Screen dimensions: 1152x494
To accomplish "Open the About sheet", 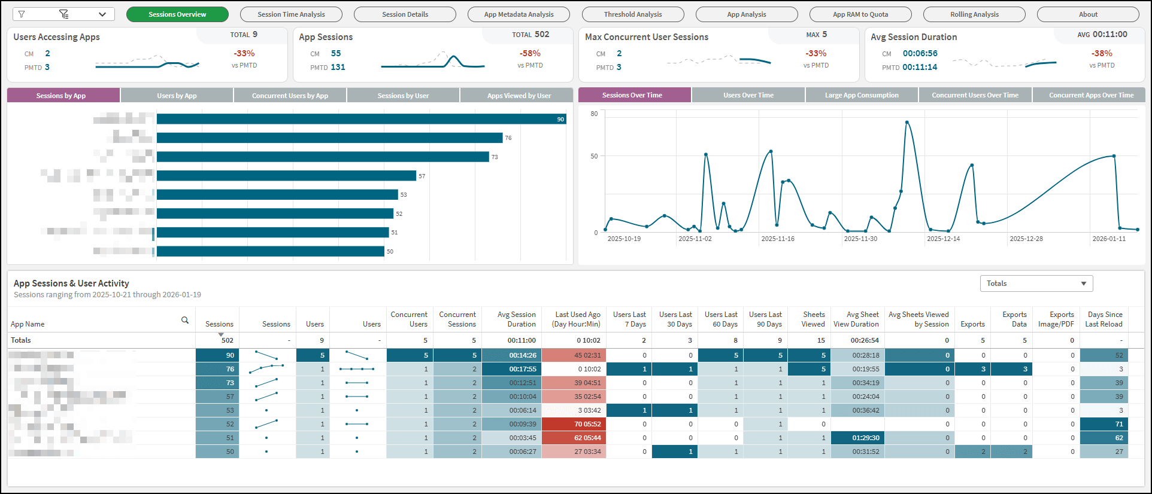I will coord(1087,14).
